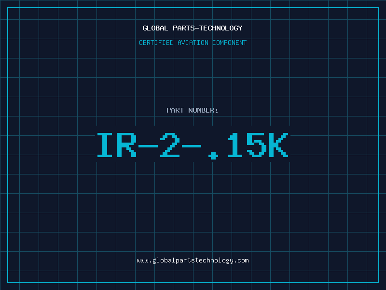Click the GLOBAL PARTS-TECHNOLOGY heading

tap(193, 28)
